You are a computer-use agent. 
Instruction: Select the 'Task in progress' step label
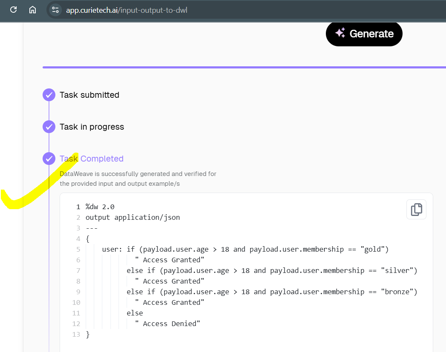[x=92, y=127]
